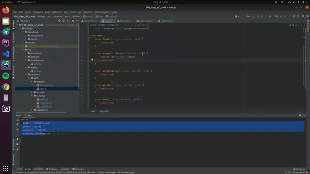Screen dimensions: 310x174
Task: Collapse the database folder
Action: pyautogui.click(x=23, y=32)
